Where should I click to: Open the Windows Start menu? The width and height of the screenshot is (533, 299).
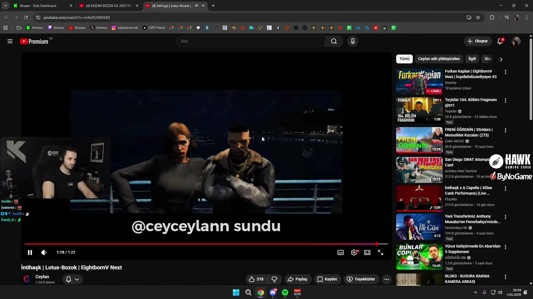pos(236,292)
